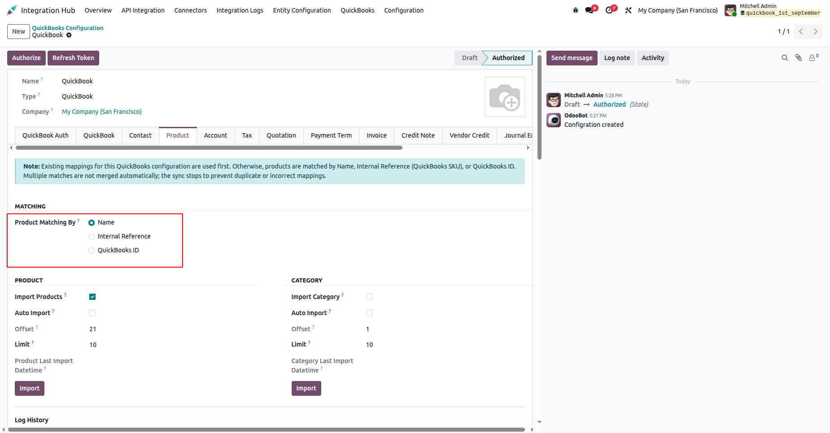Click the Product Limit field value 10

(93, 345)
